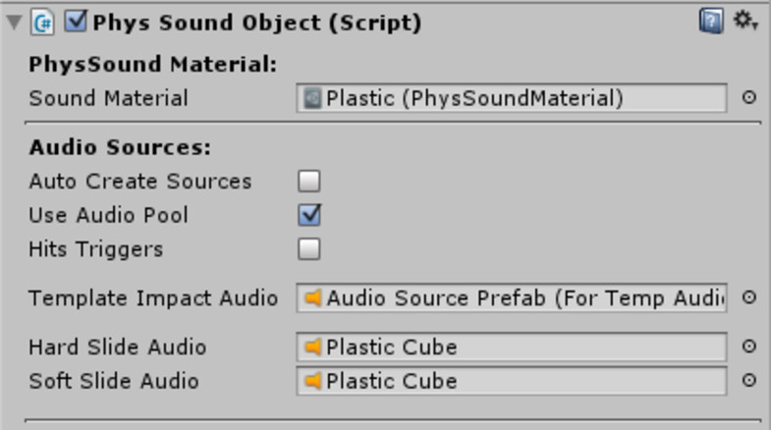Open object picker for Template Impact Audio

748,296
